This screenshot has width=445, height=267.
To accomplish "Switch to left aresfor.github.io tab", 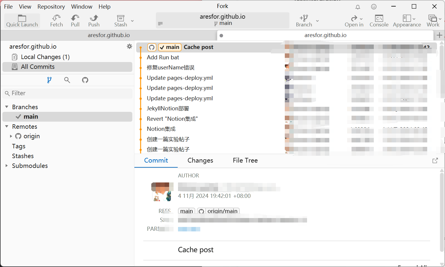I will point(109,35).
